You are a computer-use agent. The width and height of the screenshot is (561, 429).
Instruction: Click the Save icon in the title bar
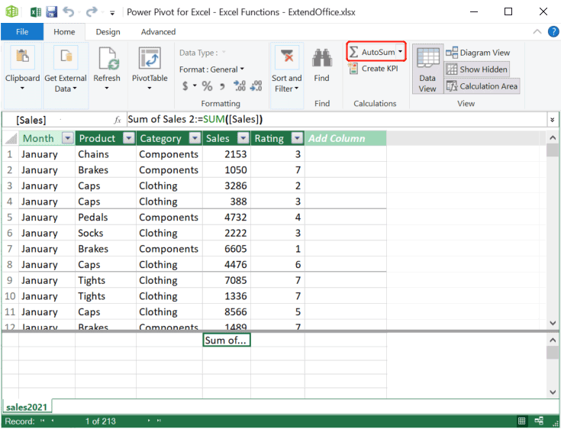coord(52,12)
